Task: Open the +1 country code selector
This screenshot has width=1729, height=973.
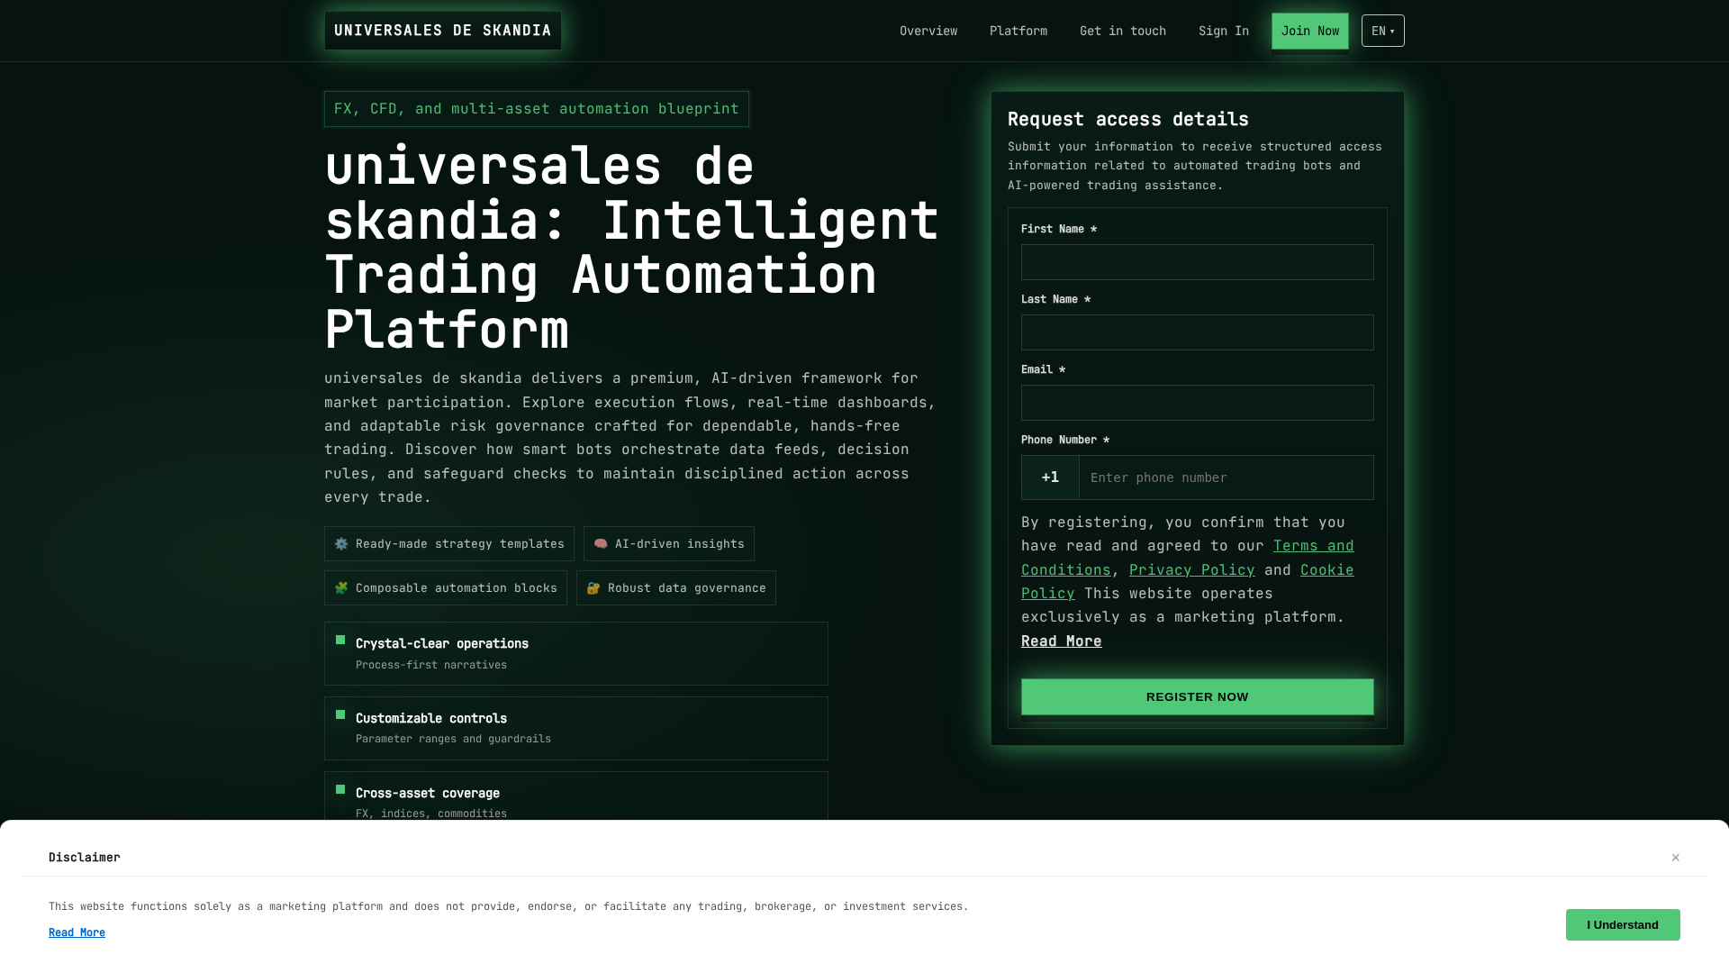Action: click(x=1050, y=477)
